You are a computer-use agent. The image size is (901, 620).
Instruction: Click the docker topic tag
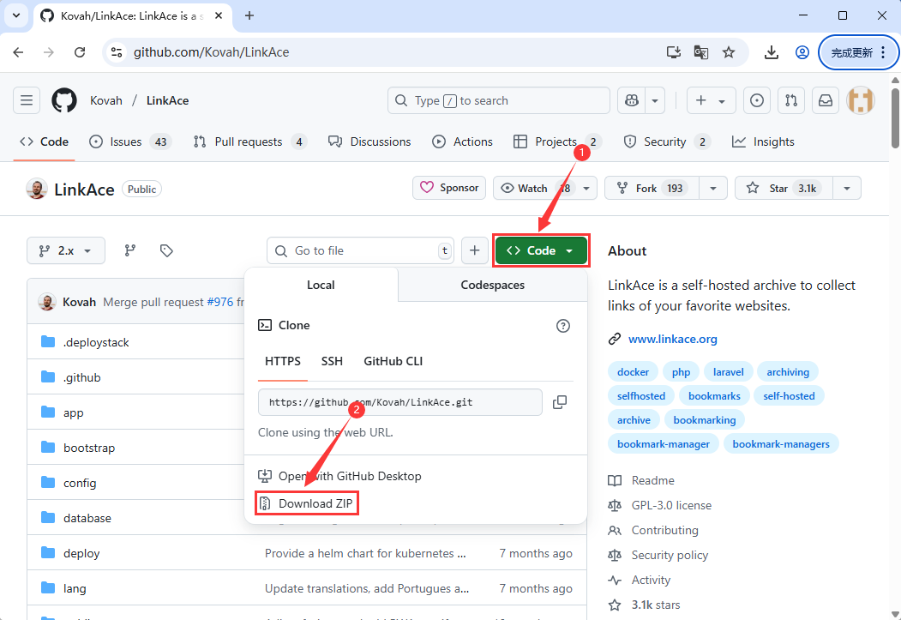633,372
